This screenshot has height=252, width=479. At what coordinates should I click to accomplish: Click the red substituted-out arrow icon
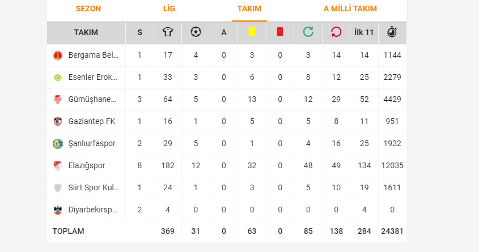[x=336, y=32]
